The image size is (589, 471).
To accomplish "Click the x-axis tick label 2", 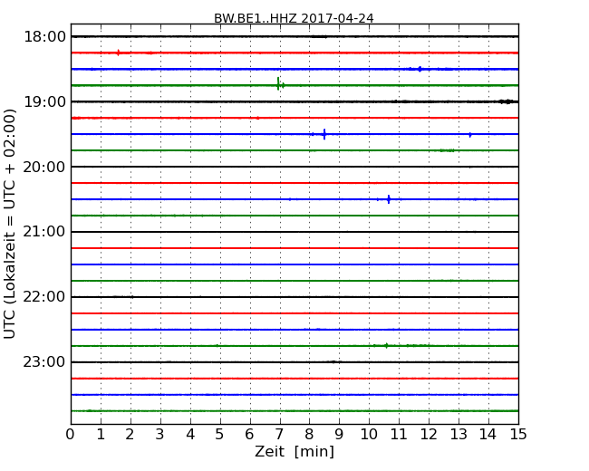I will coord(130,435).
